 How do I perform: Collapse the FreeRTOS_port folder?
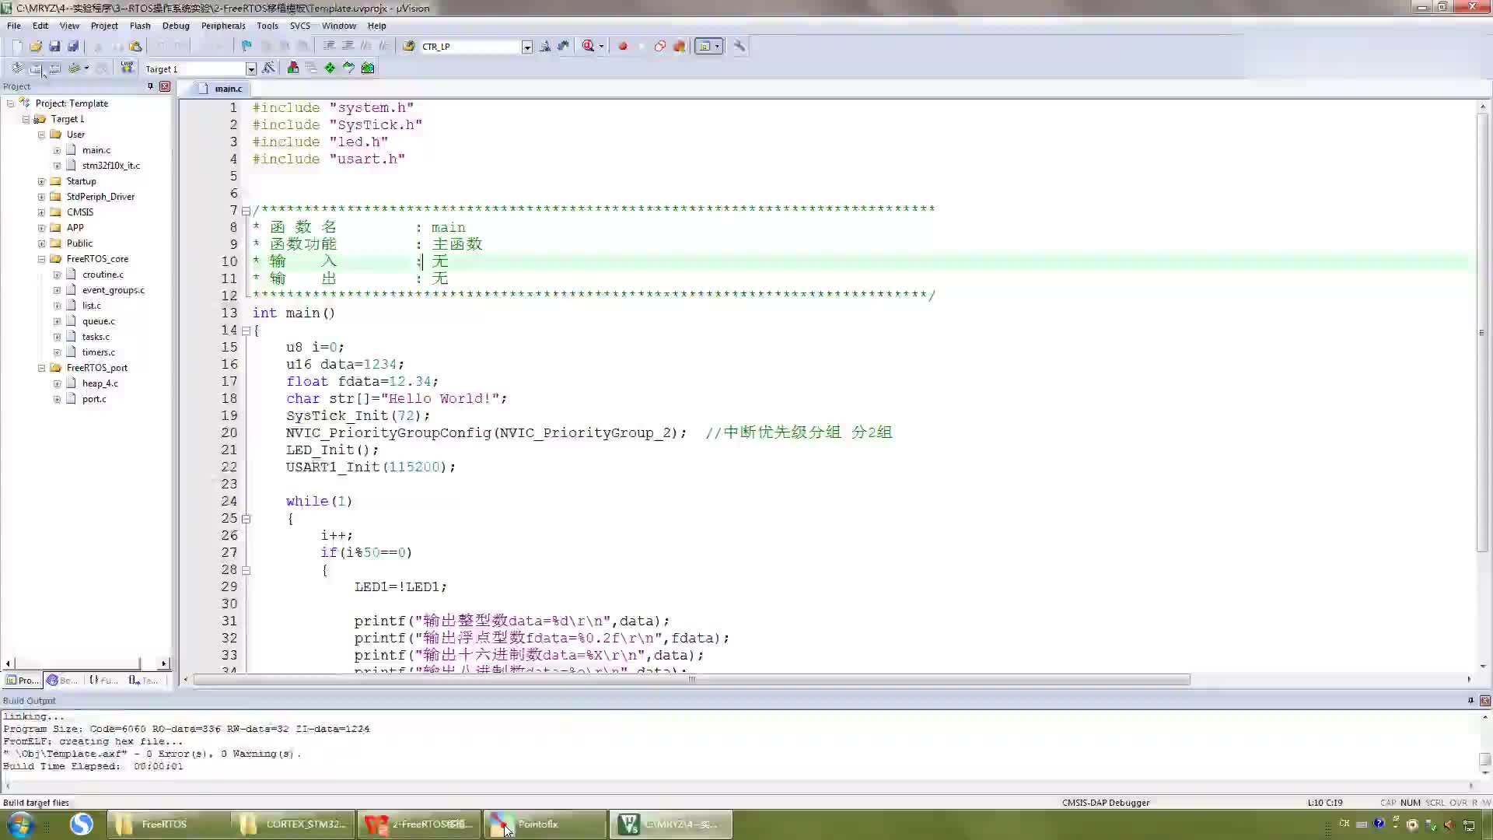click(x=41, y=368)
